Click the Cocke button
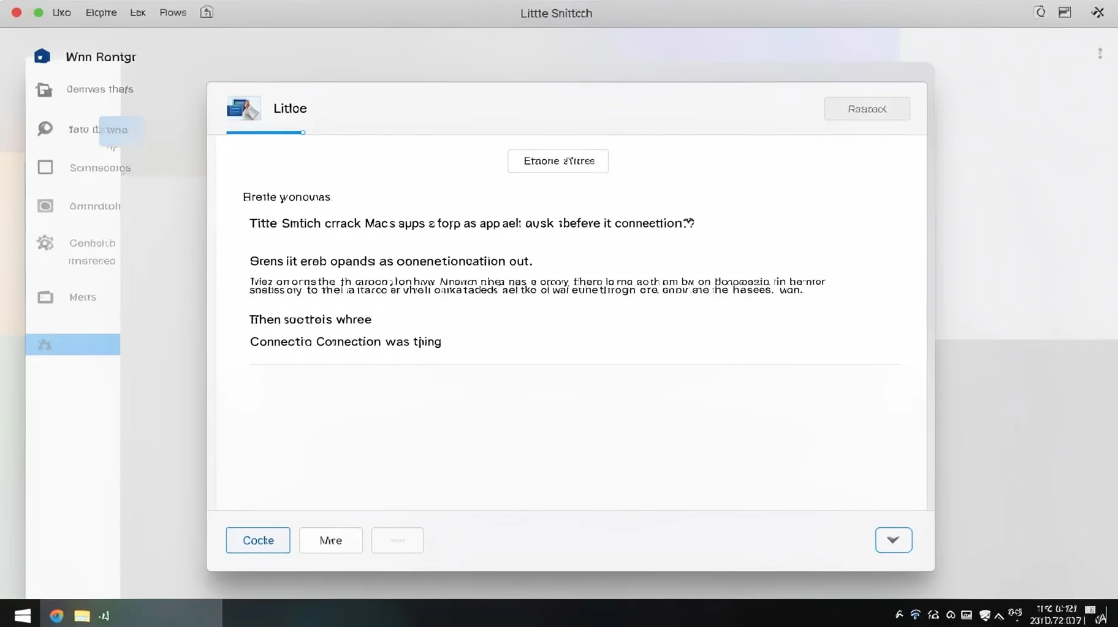1118x627 pixels. point(258,540)
